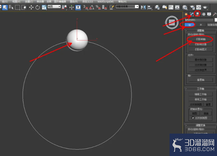Toggle 3D Snaps
Image resolution: width=217 pixels, height=156 pixels.
(86, 7)
